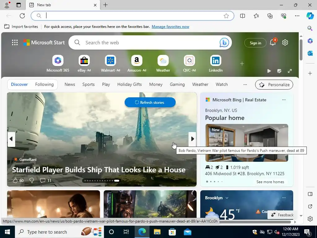The width and height of the screenshot is (317, 238).
Task: Open Browser essentials heart icon
Action: pos(284,16)
